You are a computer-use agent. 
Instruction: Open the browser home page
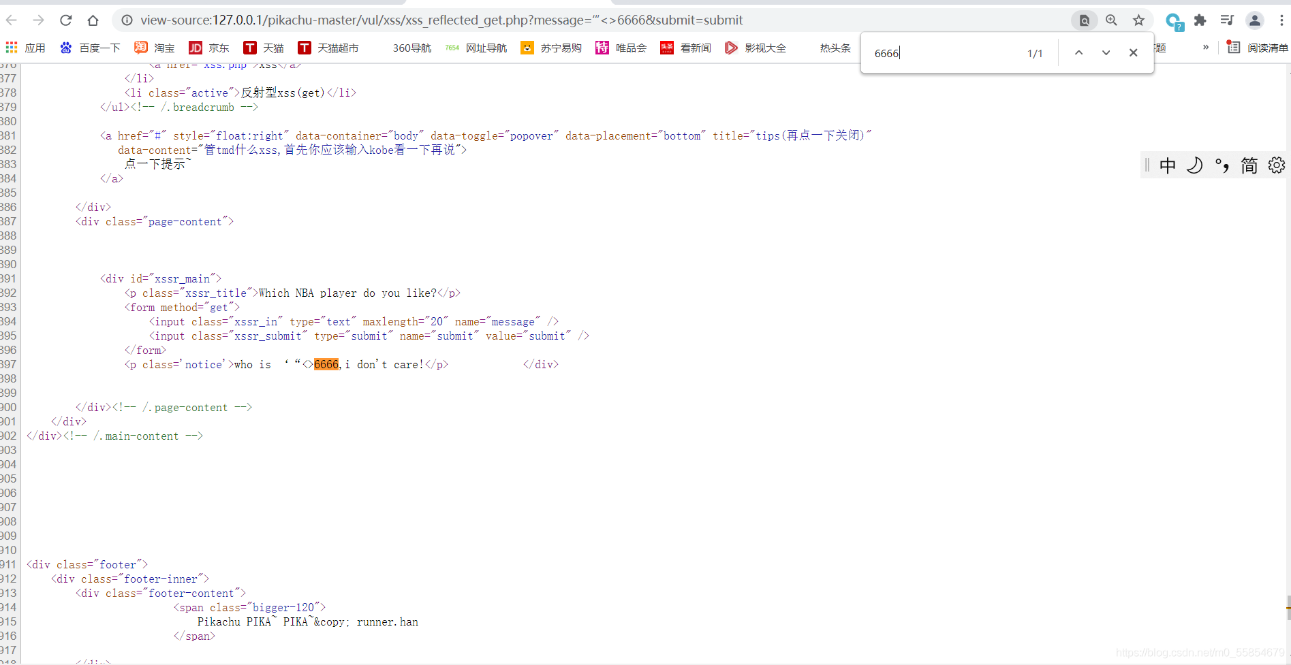pos(93,20)
